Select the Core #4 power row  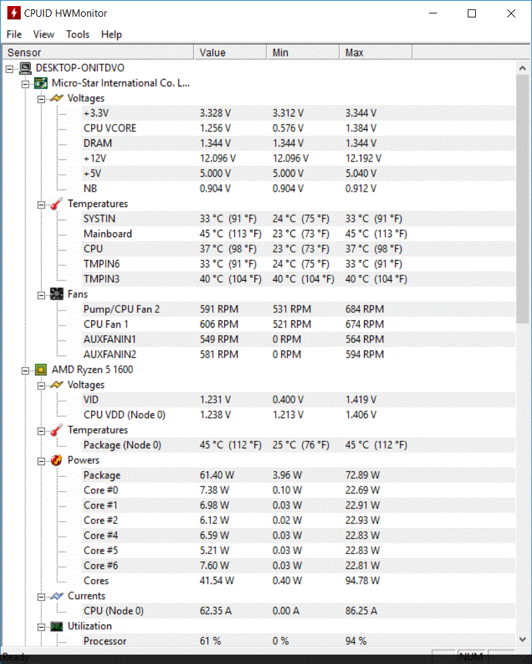(x=298, y=535)
